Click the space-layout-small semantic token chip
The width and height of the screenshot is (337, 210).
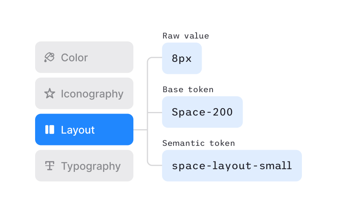(x=232, y=166)
